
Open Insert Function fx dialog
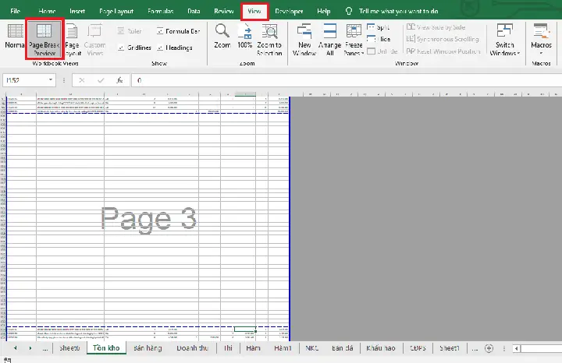point(119,80)
